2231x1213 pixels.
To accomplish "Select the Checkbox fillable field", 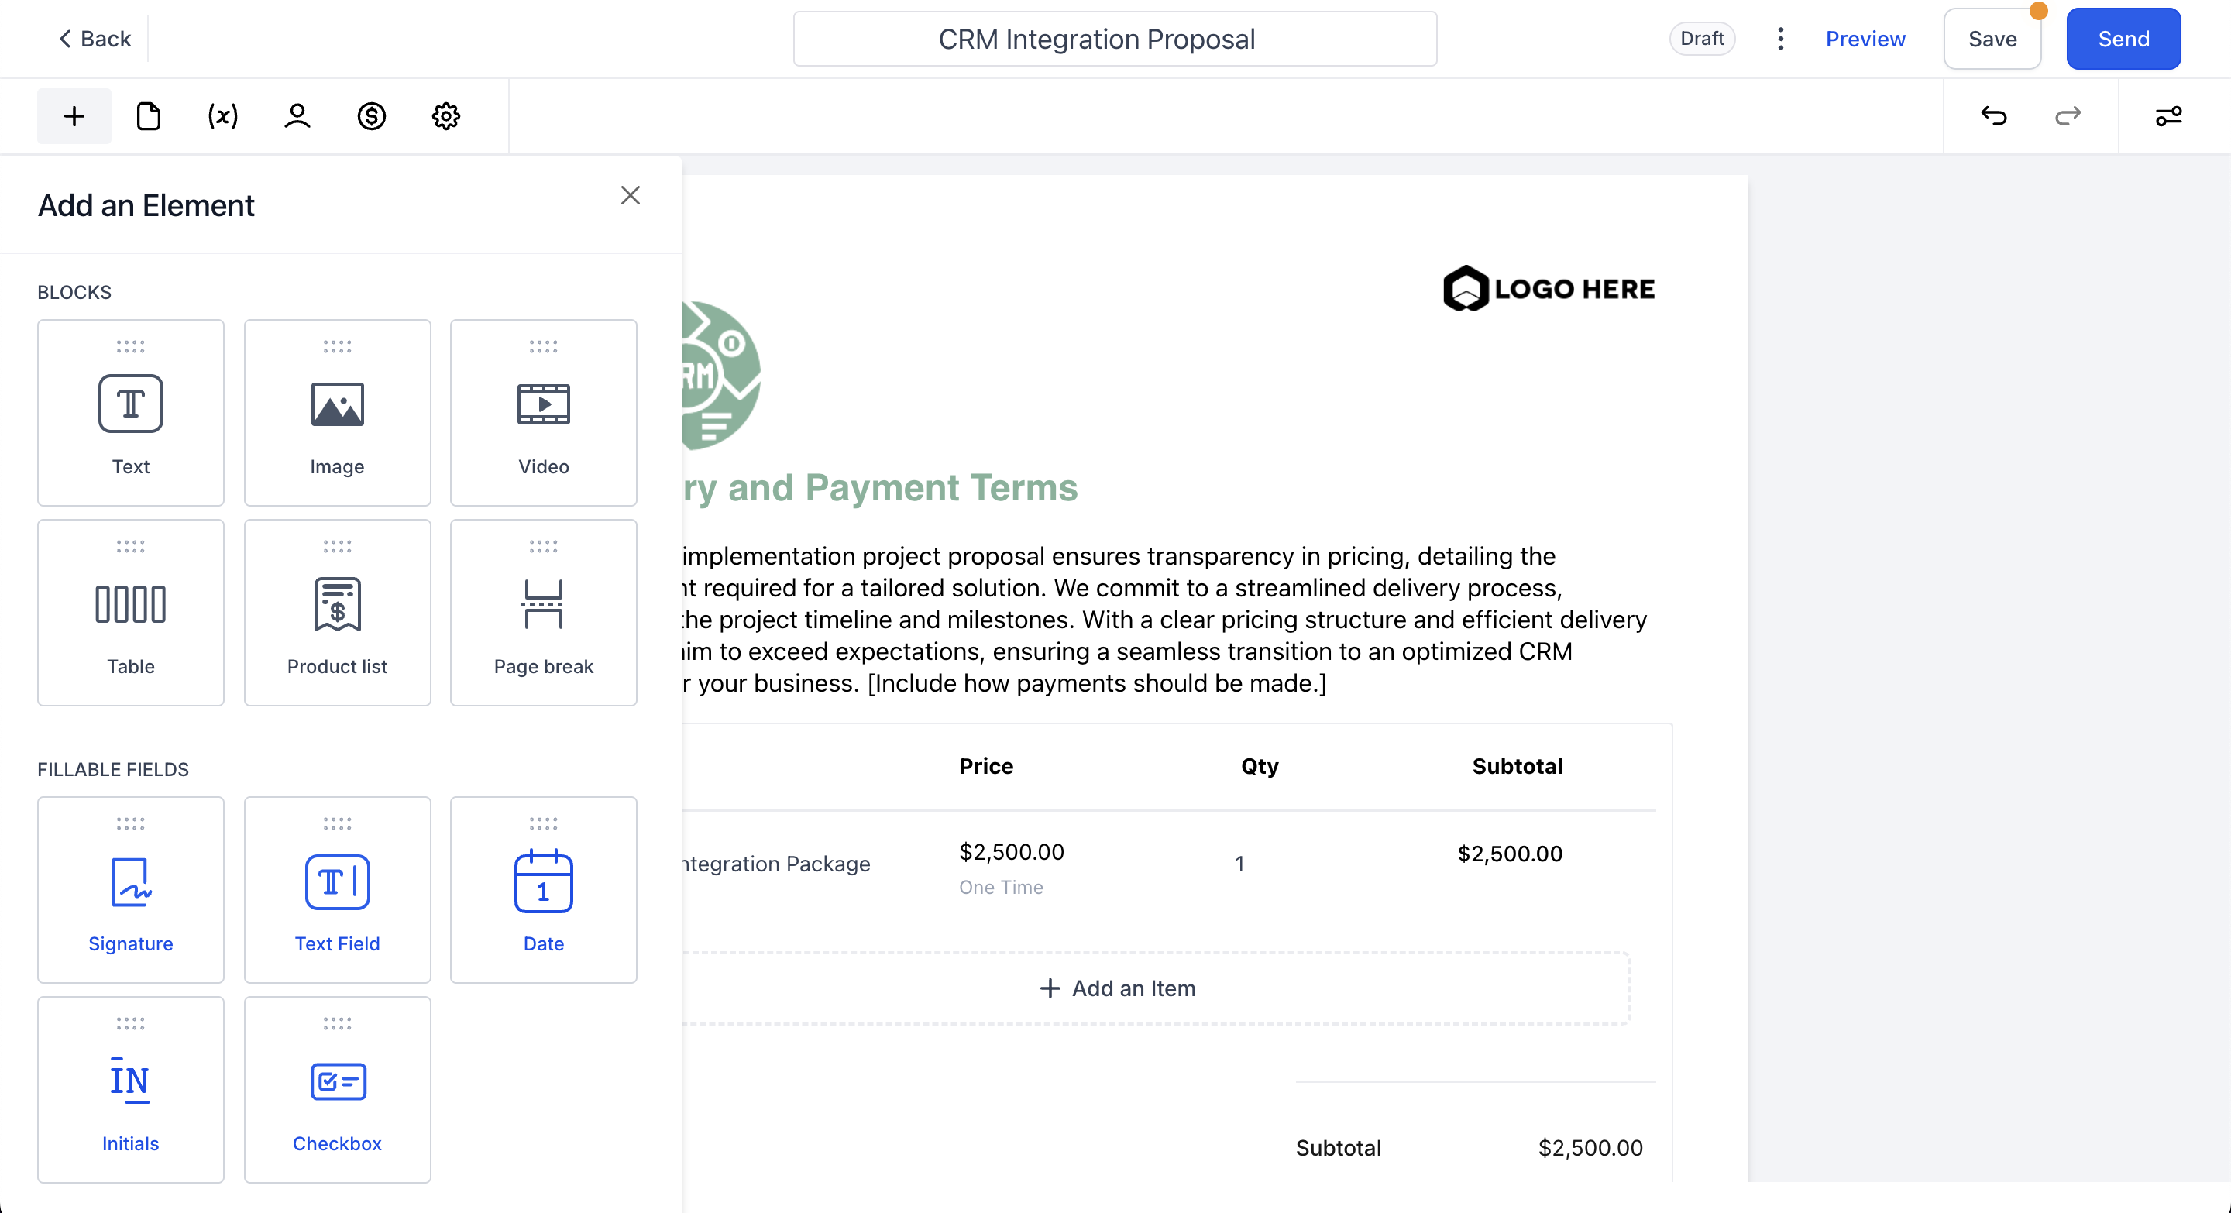I will click(337, 1089).
